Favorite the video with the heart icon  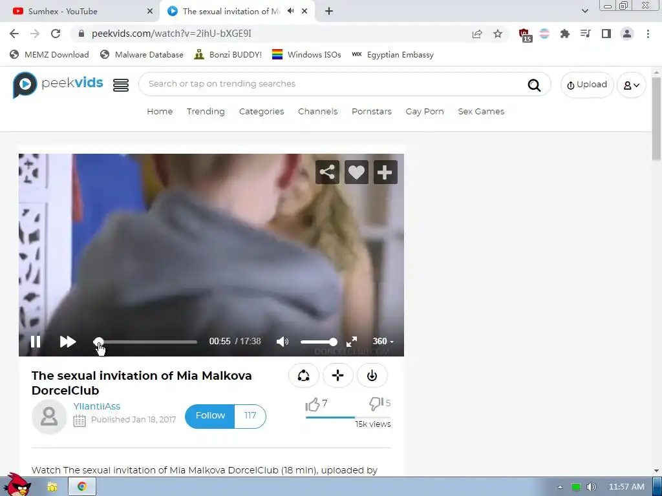356,172
